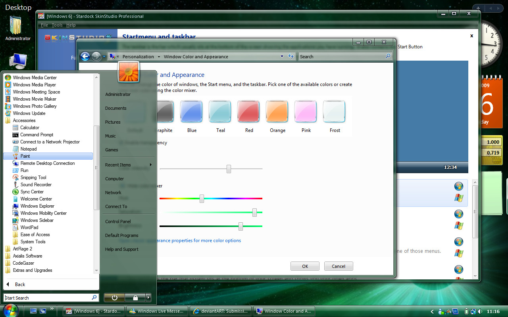
Task: Click the lock button on the Start menu
Action: [135, 297]
